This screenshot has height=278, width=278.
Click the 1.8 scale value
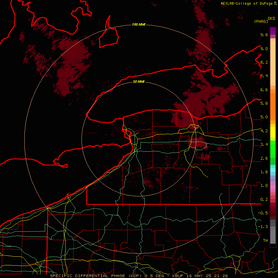click(x=264, y=172)
